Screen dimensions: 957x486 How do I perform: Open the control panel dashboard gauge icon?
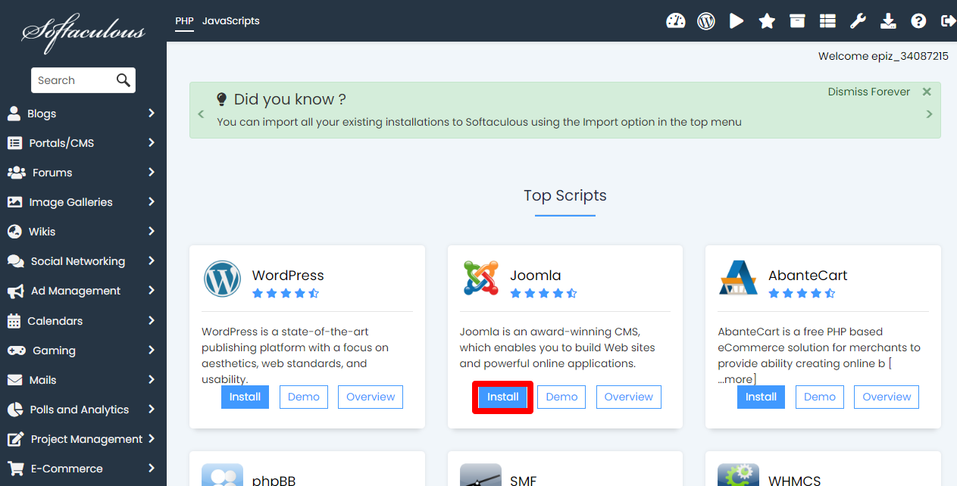tap(675, 21)
